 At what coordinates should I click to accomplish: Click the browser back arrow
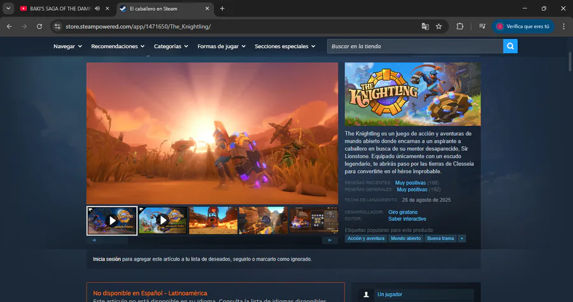9,26
